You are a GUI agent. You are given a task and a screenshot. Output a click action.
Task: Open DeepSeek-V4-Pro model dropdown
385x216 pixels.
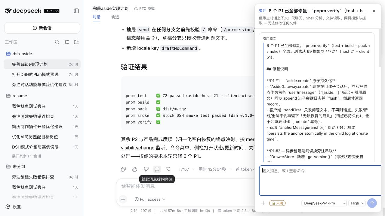click(324, 203)
